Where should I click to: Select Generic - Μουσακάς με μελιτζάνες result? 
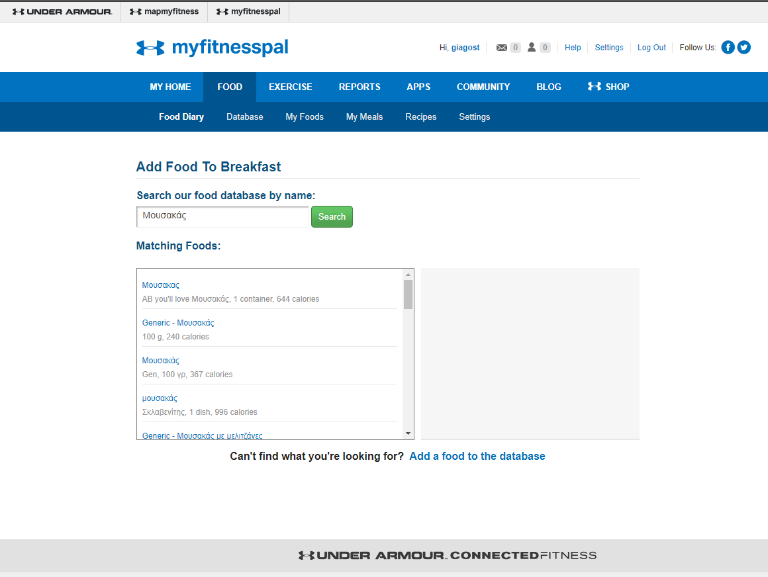pyautogui.click(x=203, y=435)
